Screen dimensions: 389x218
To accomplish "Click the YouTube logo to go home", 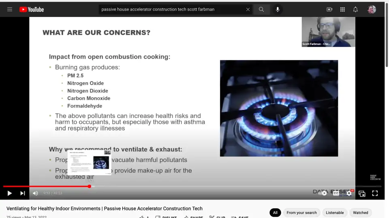I will pyautogui.click(x=32, y=9).
